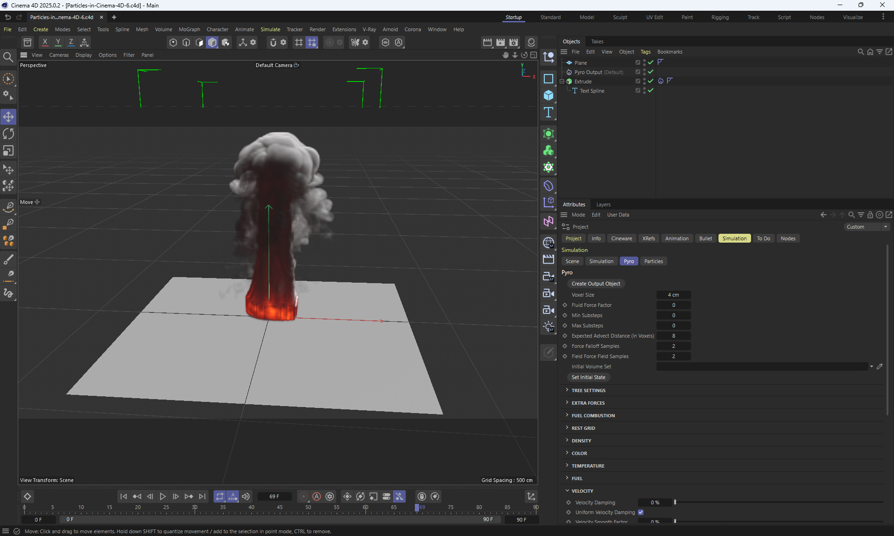Switch to the Particles tab

[x=653, y=261]
